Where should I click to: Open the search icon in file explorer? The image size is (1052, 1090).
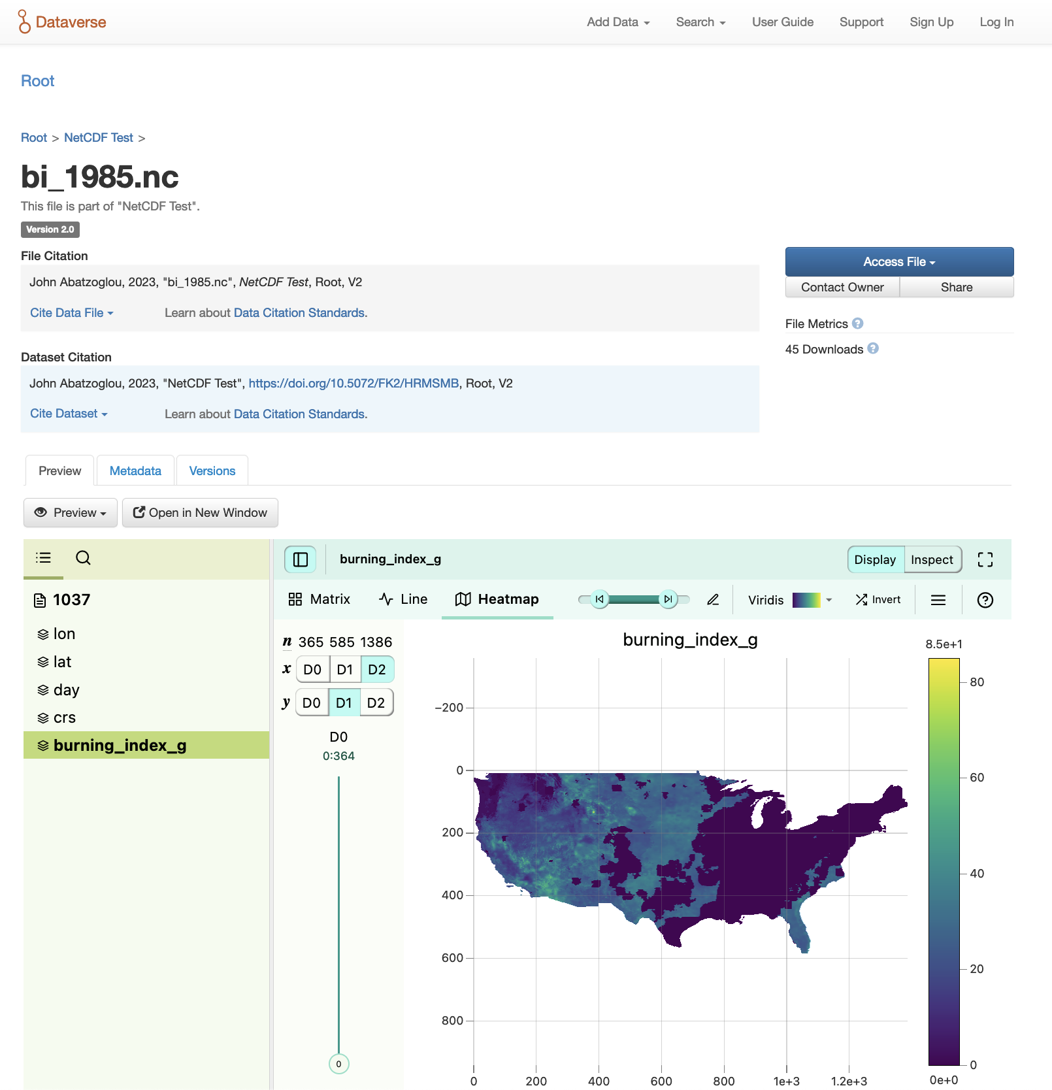pyautogui.click(x=83, y=557)
